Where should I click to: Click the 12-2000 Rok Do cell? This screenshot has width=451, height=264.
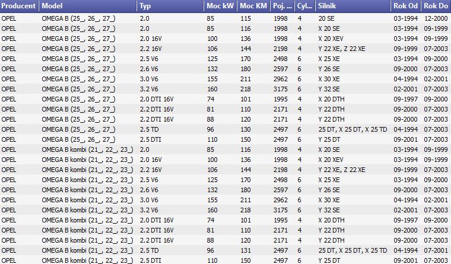coord(436,18)
